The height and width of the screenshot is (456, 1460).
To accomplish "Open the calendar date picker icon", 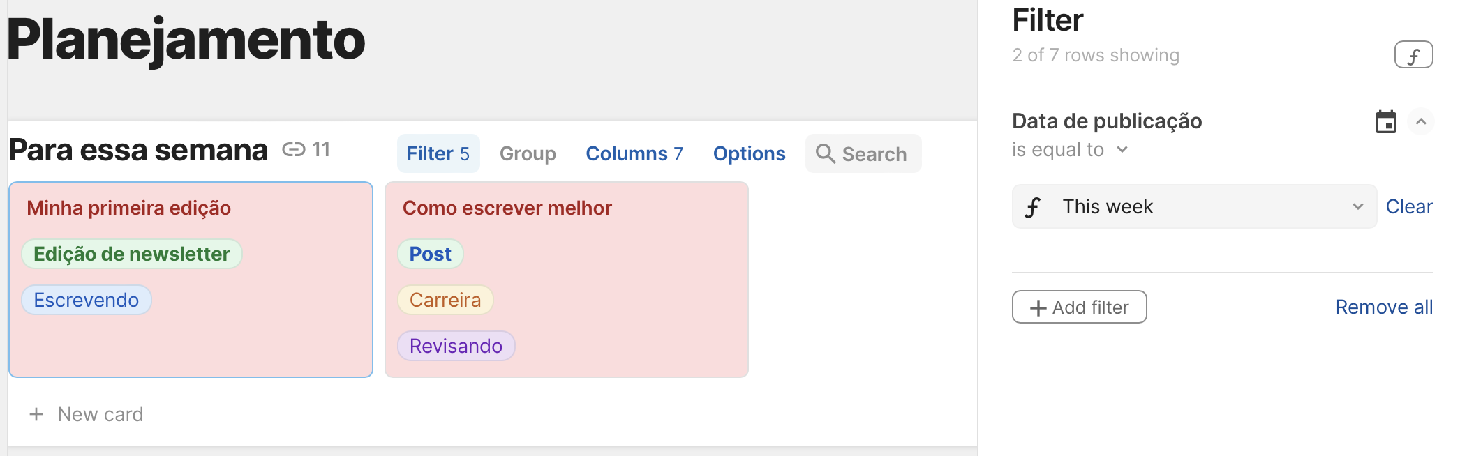I will [x=1385, y=122].
